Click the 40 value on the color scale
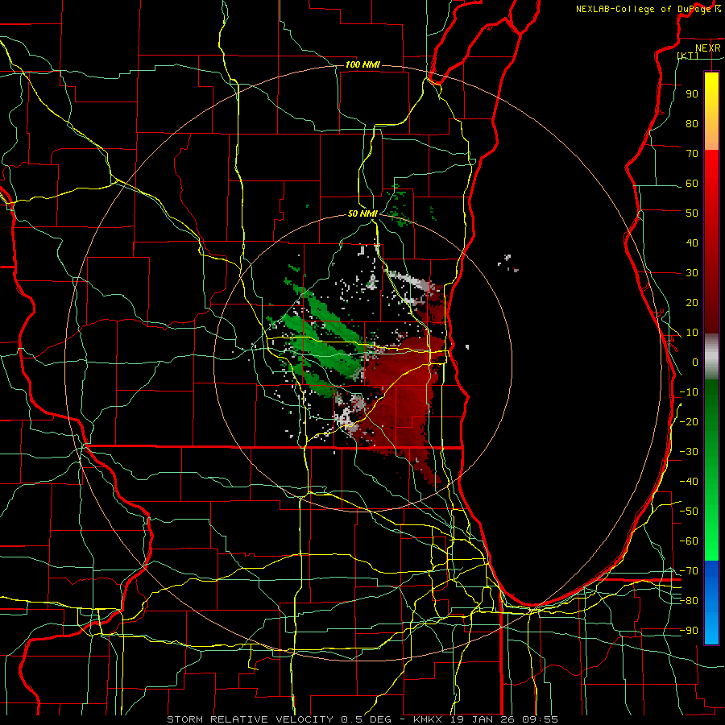 coord(692,242)
